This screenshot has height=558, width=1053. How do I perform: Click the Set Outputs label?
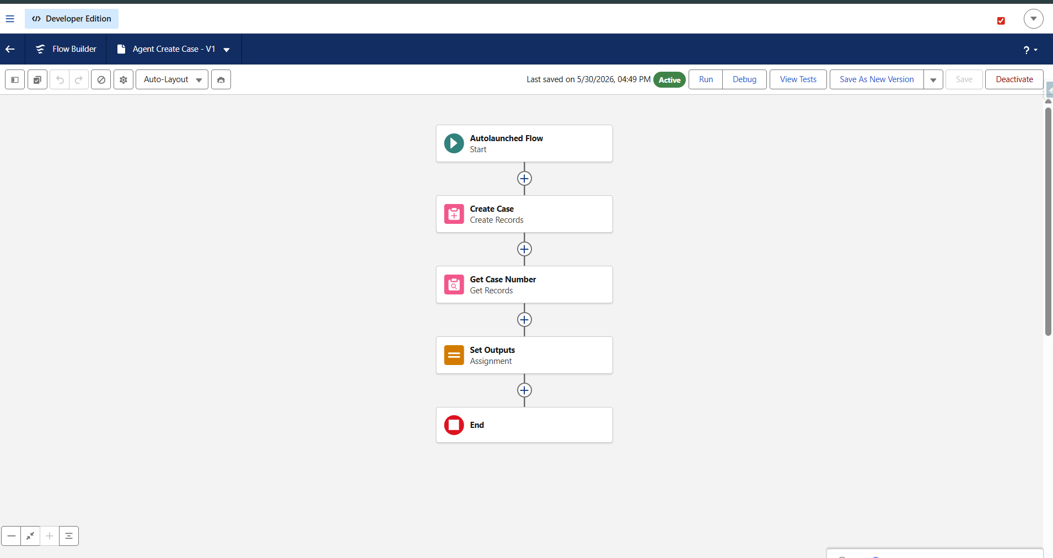click(x=492, y=350)
